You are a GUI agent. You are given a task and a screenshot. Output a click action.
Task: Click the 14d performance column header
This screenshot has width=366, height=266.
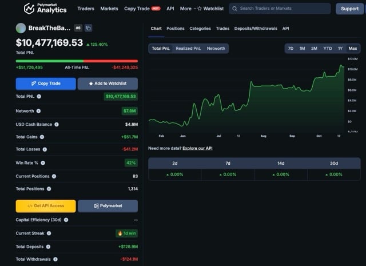(281, 163)
